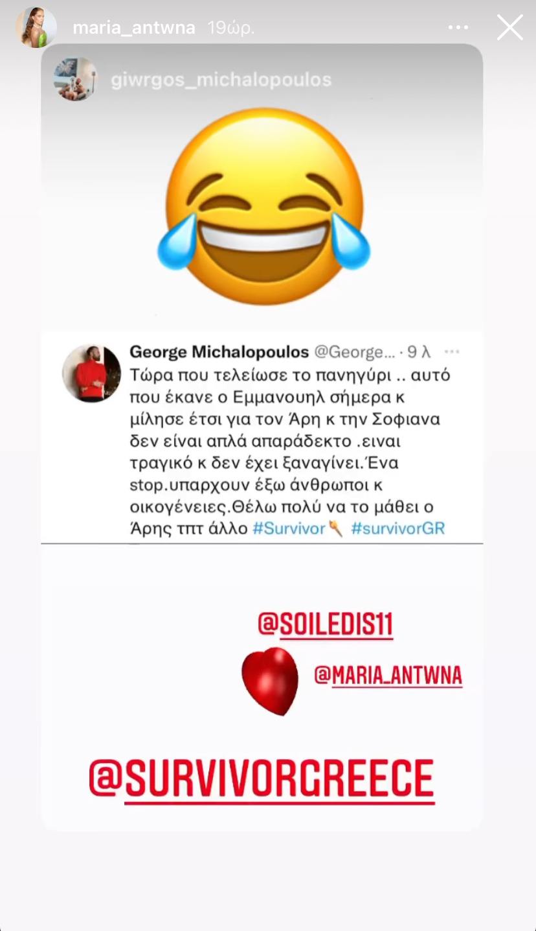
Task: Tap the tweet's 9 λ timestamp
Action: pos(419,352)
